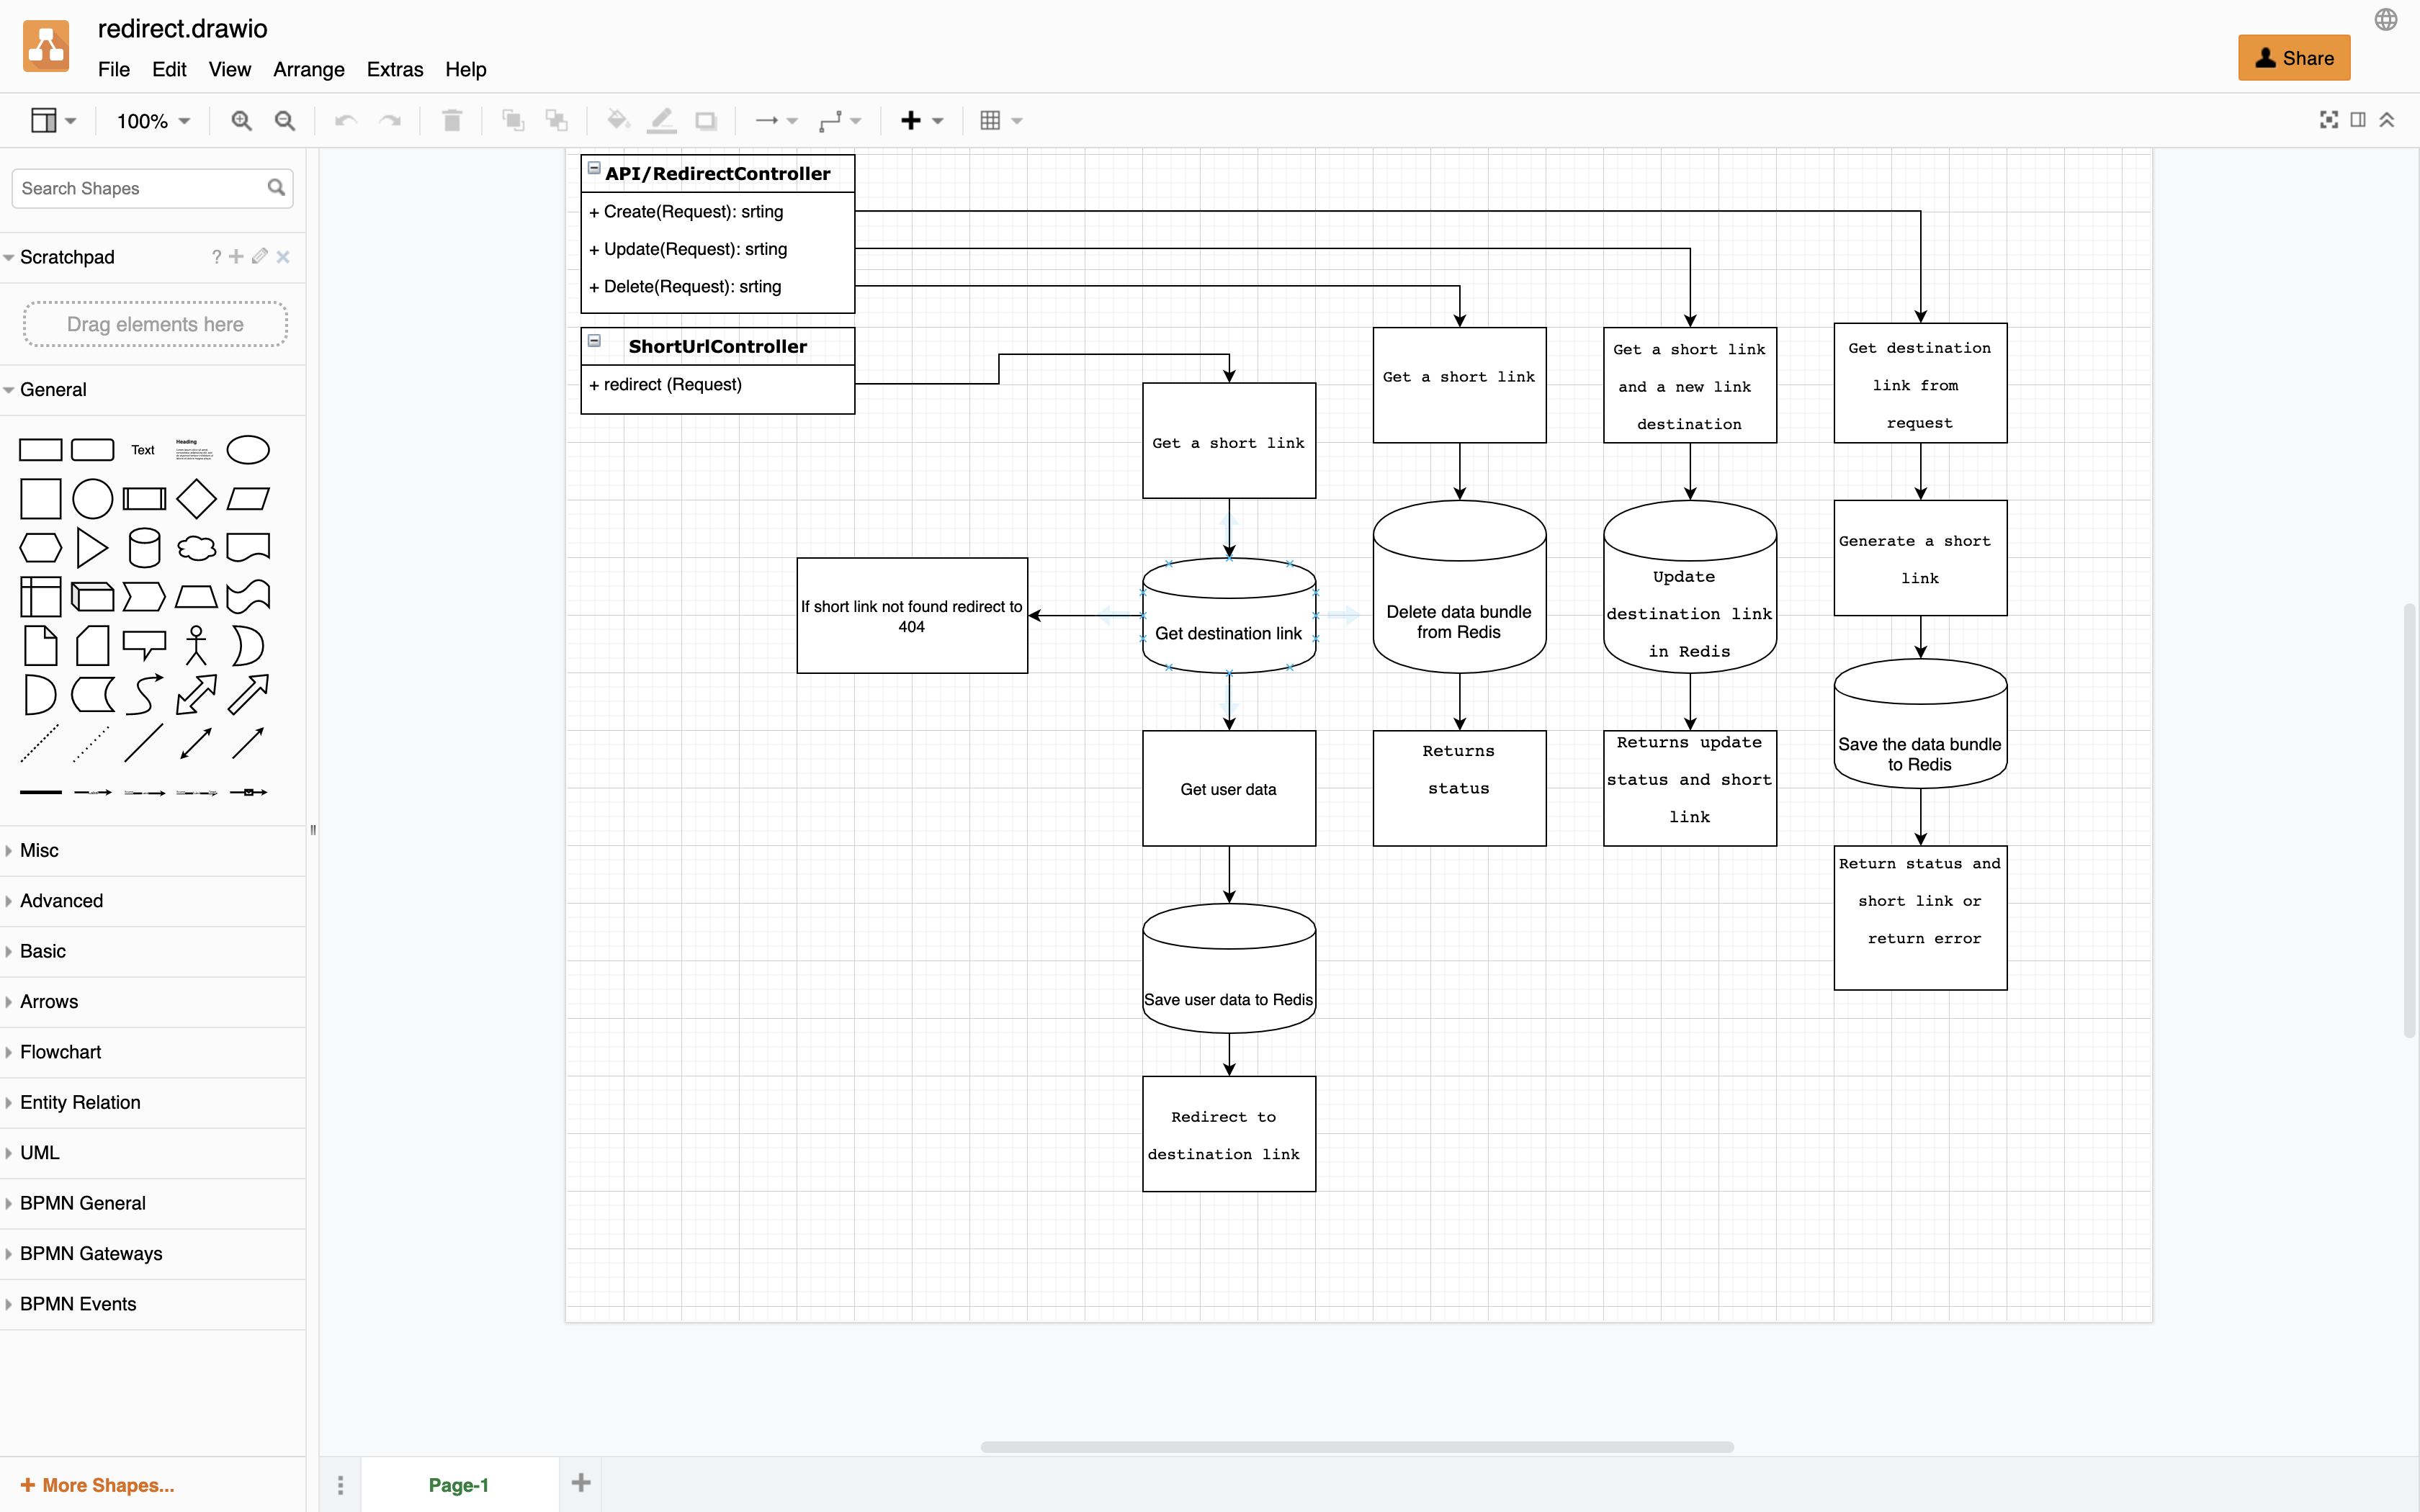The height and width of the screenshot is (1512, 2420).
Task: Select the diamond shape in General palette
Action: click(196, 499)
